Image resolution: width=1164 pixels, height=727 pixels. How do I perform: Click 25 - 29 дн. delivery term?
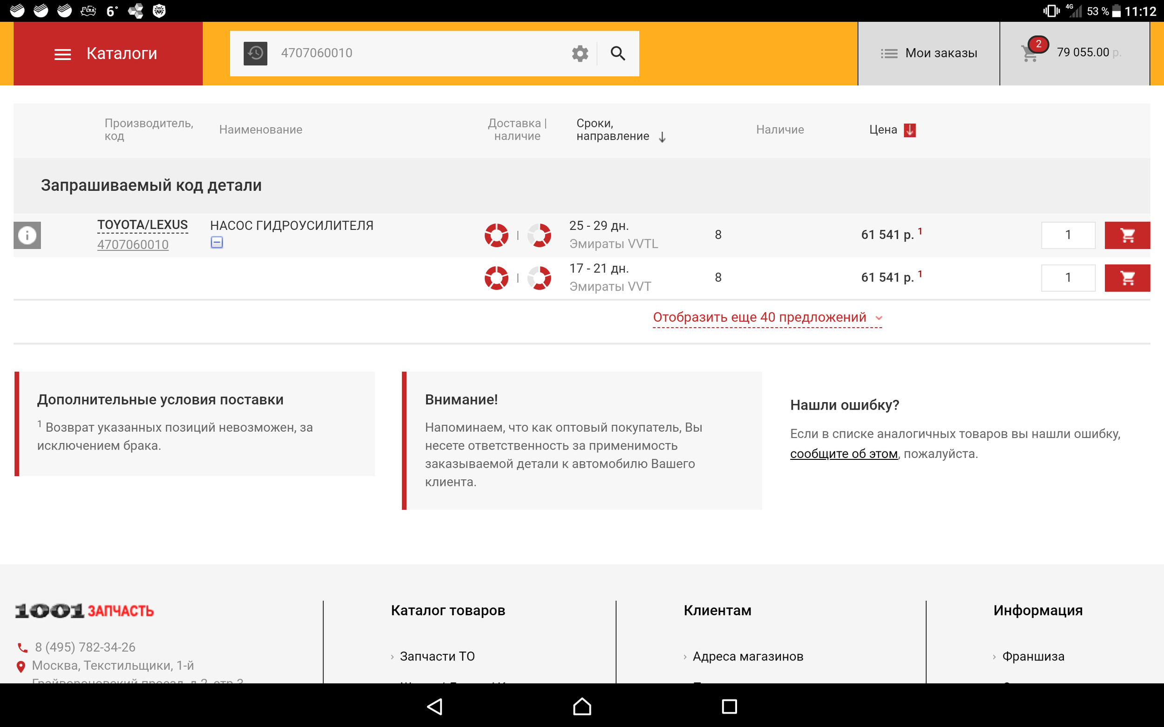599,226
